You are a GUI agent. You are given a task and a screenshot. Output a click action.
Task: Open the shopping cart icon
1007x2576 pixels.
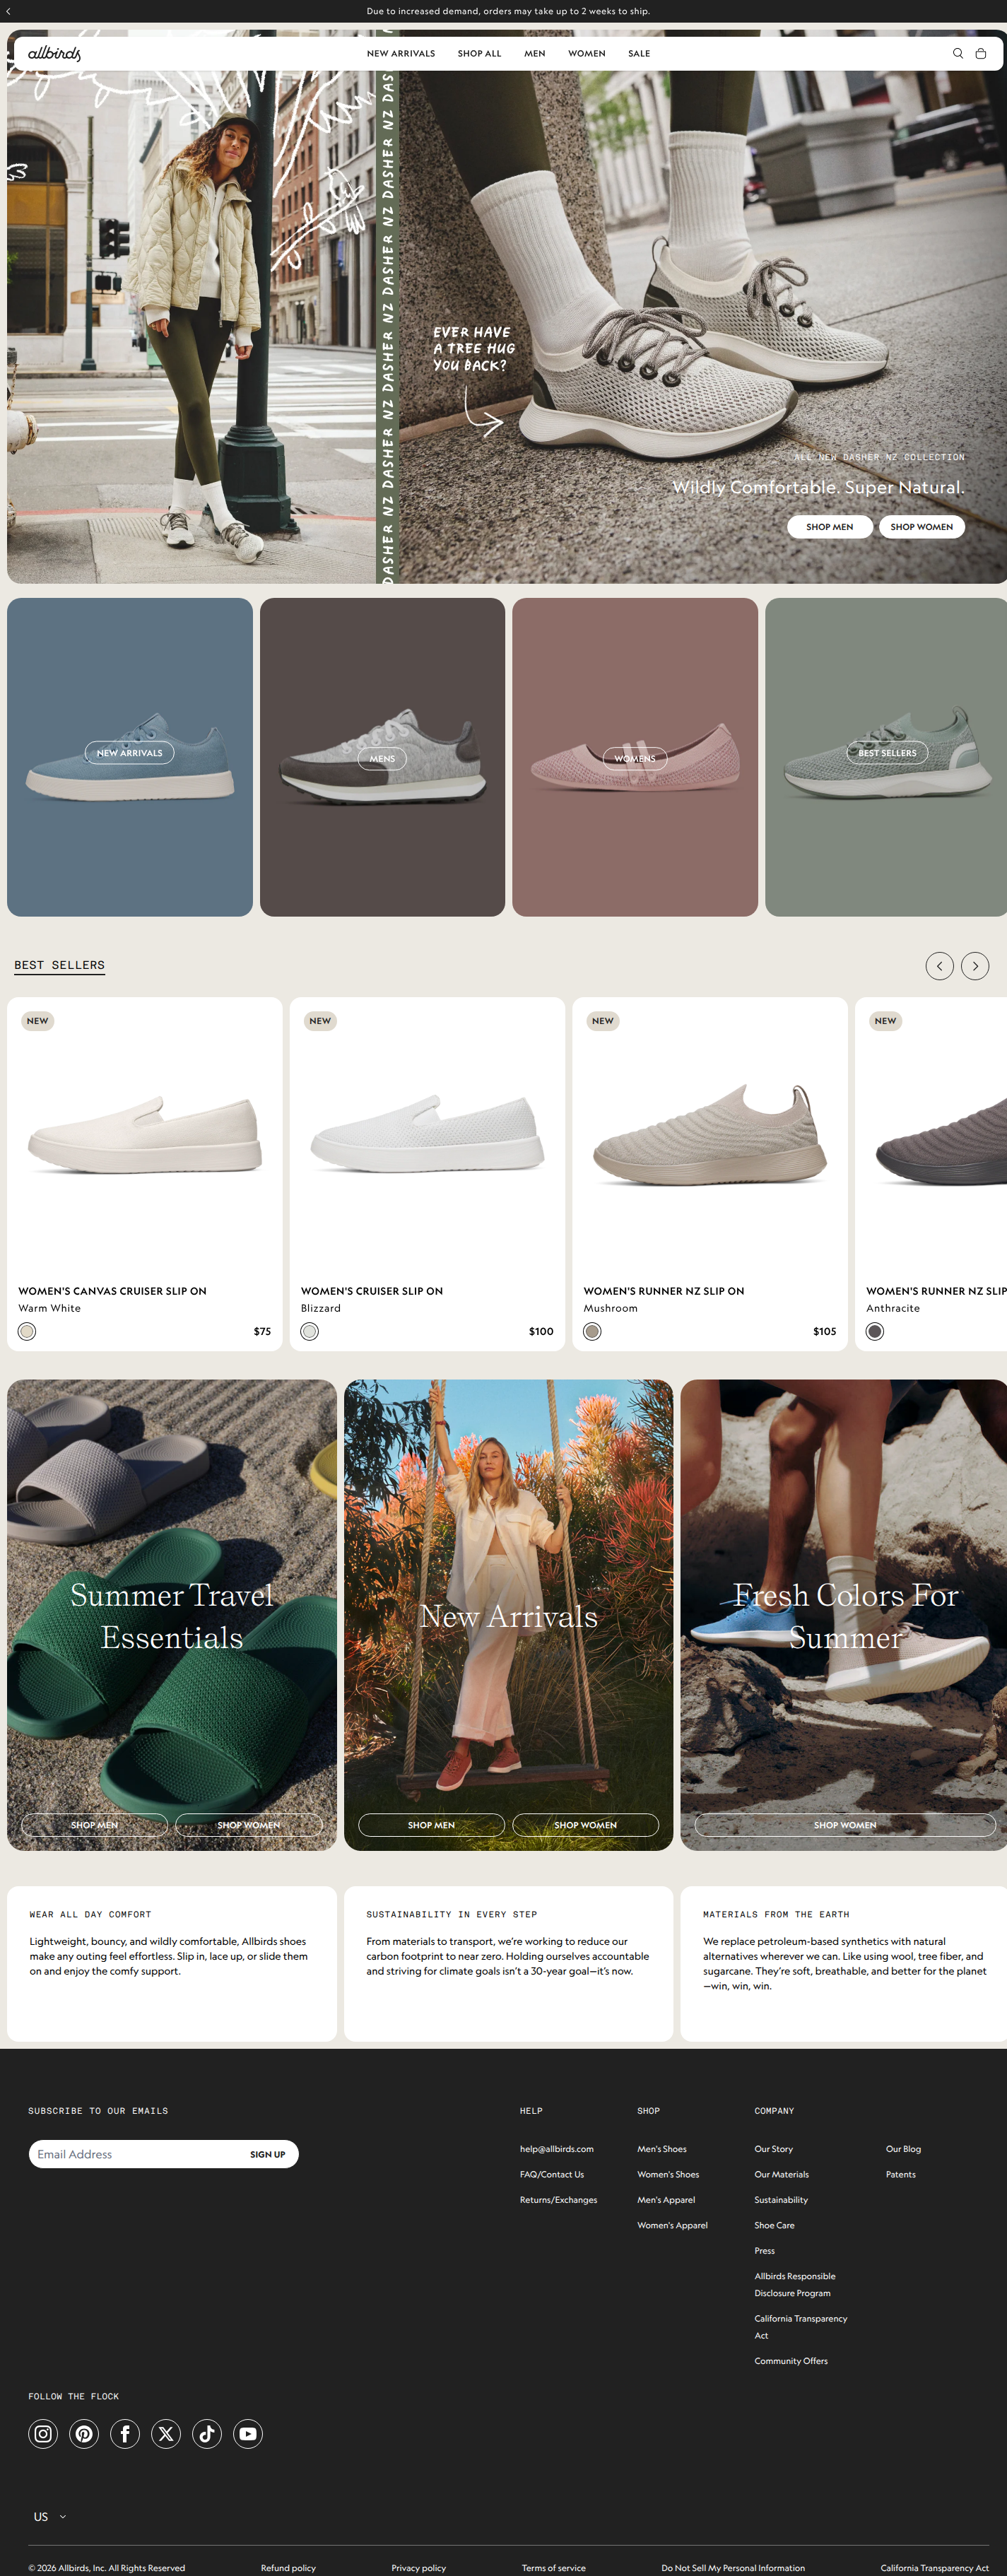tap(980, 53)
